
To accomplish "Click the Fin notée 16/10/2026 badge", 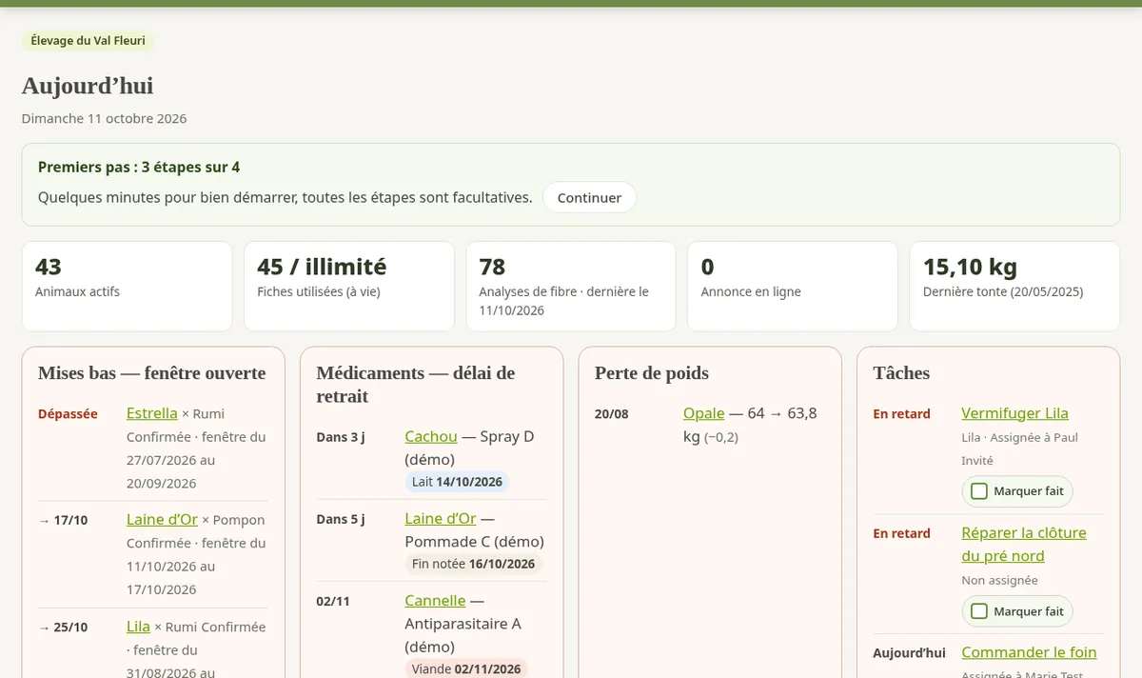I will coord(474,564).
